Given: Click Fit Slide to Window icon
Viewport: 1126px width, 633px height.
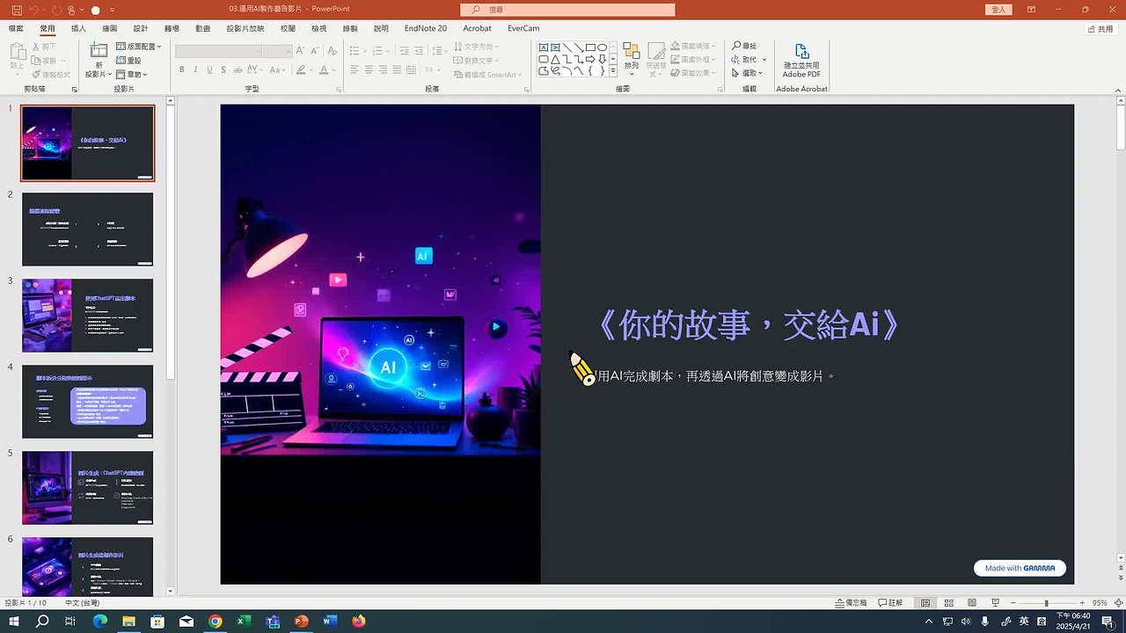Looking at the screenshot, I should [x=1118, y=603].
